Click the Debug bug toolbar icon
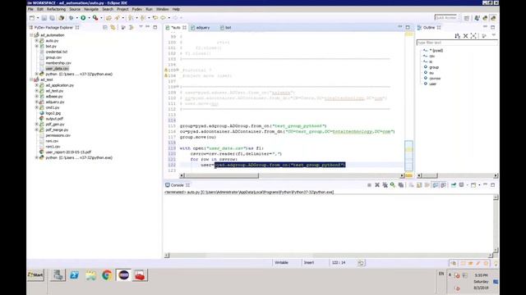This screenshot has height=295, width=526. tap(71, 18)
